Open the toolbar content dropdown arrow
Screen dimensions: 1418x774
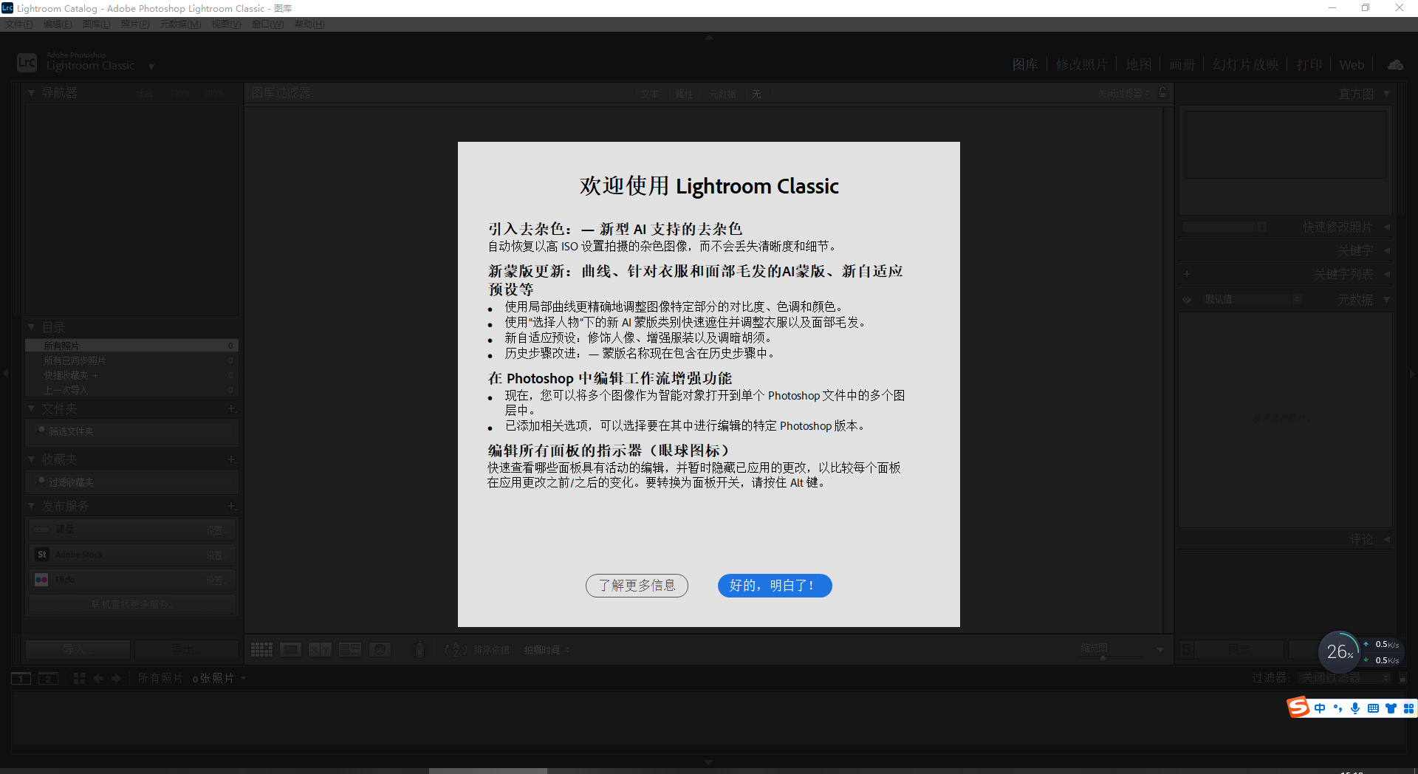click(x=1160, y=650)
